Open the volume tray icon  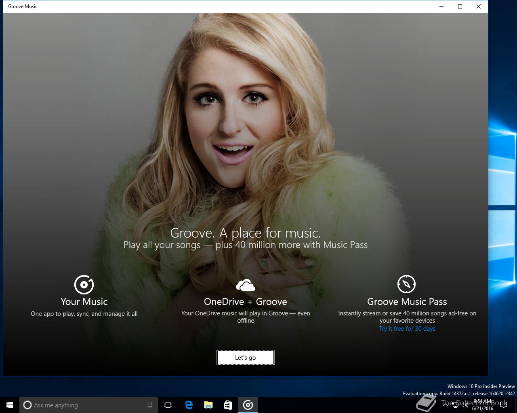[464, 405]
